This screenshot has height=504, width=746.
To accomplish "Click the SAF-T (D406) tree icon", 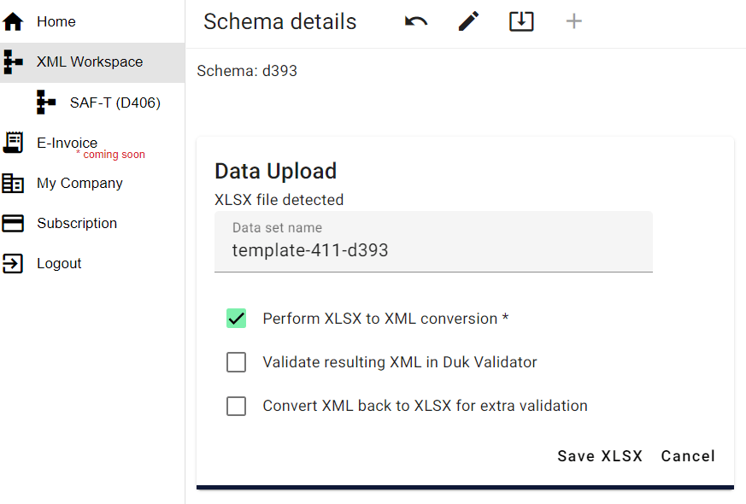I will click(x=46, y=103).
